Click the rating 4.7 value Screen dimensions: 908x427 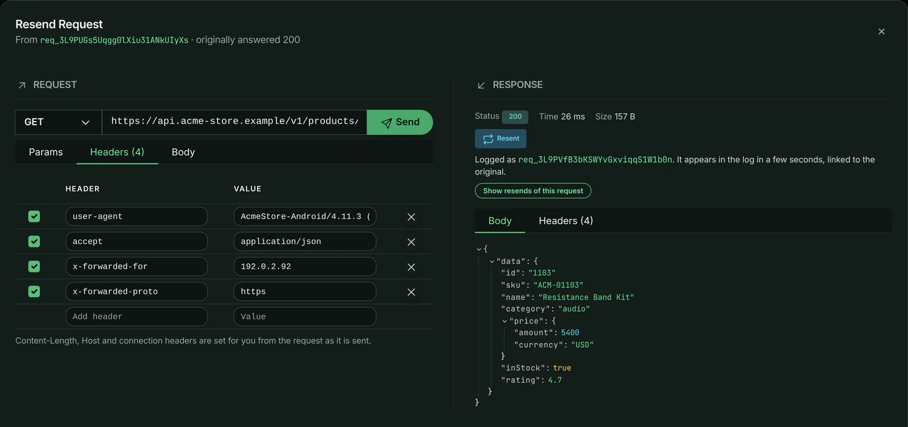555,381
